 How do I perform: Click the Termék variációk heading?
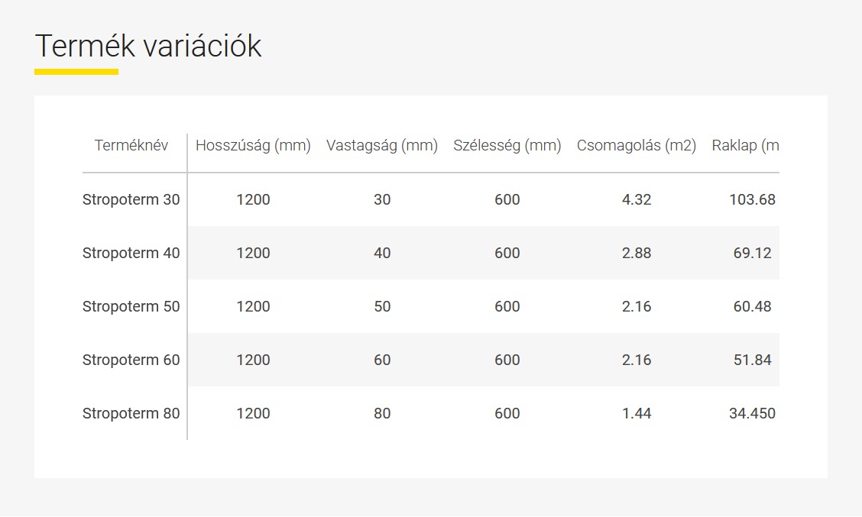click(x=148, y=46)
